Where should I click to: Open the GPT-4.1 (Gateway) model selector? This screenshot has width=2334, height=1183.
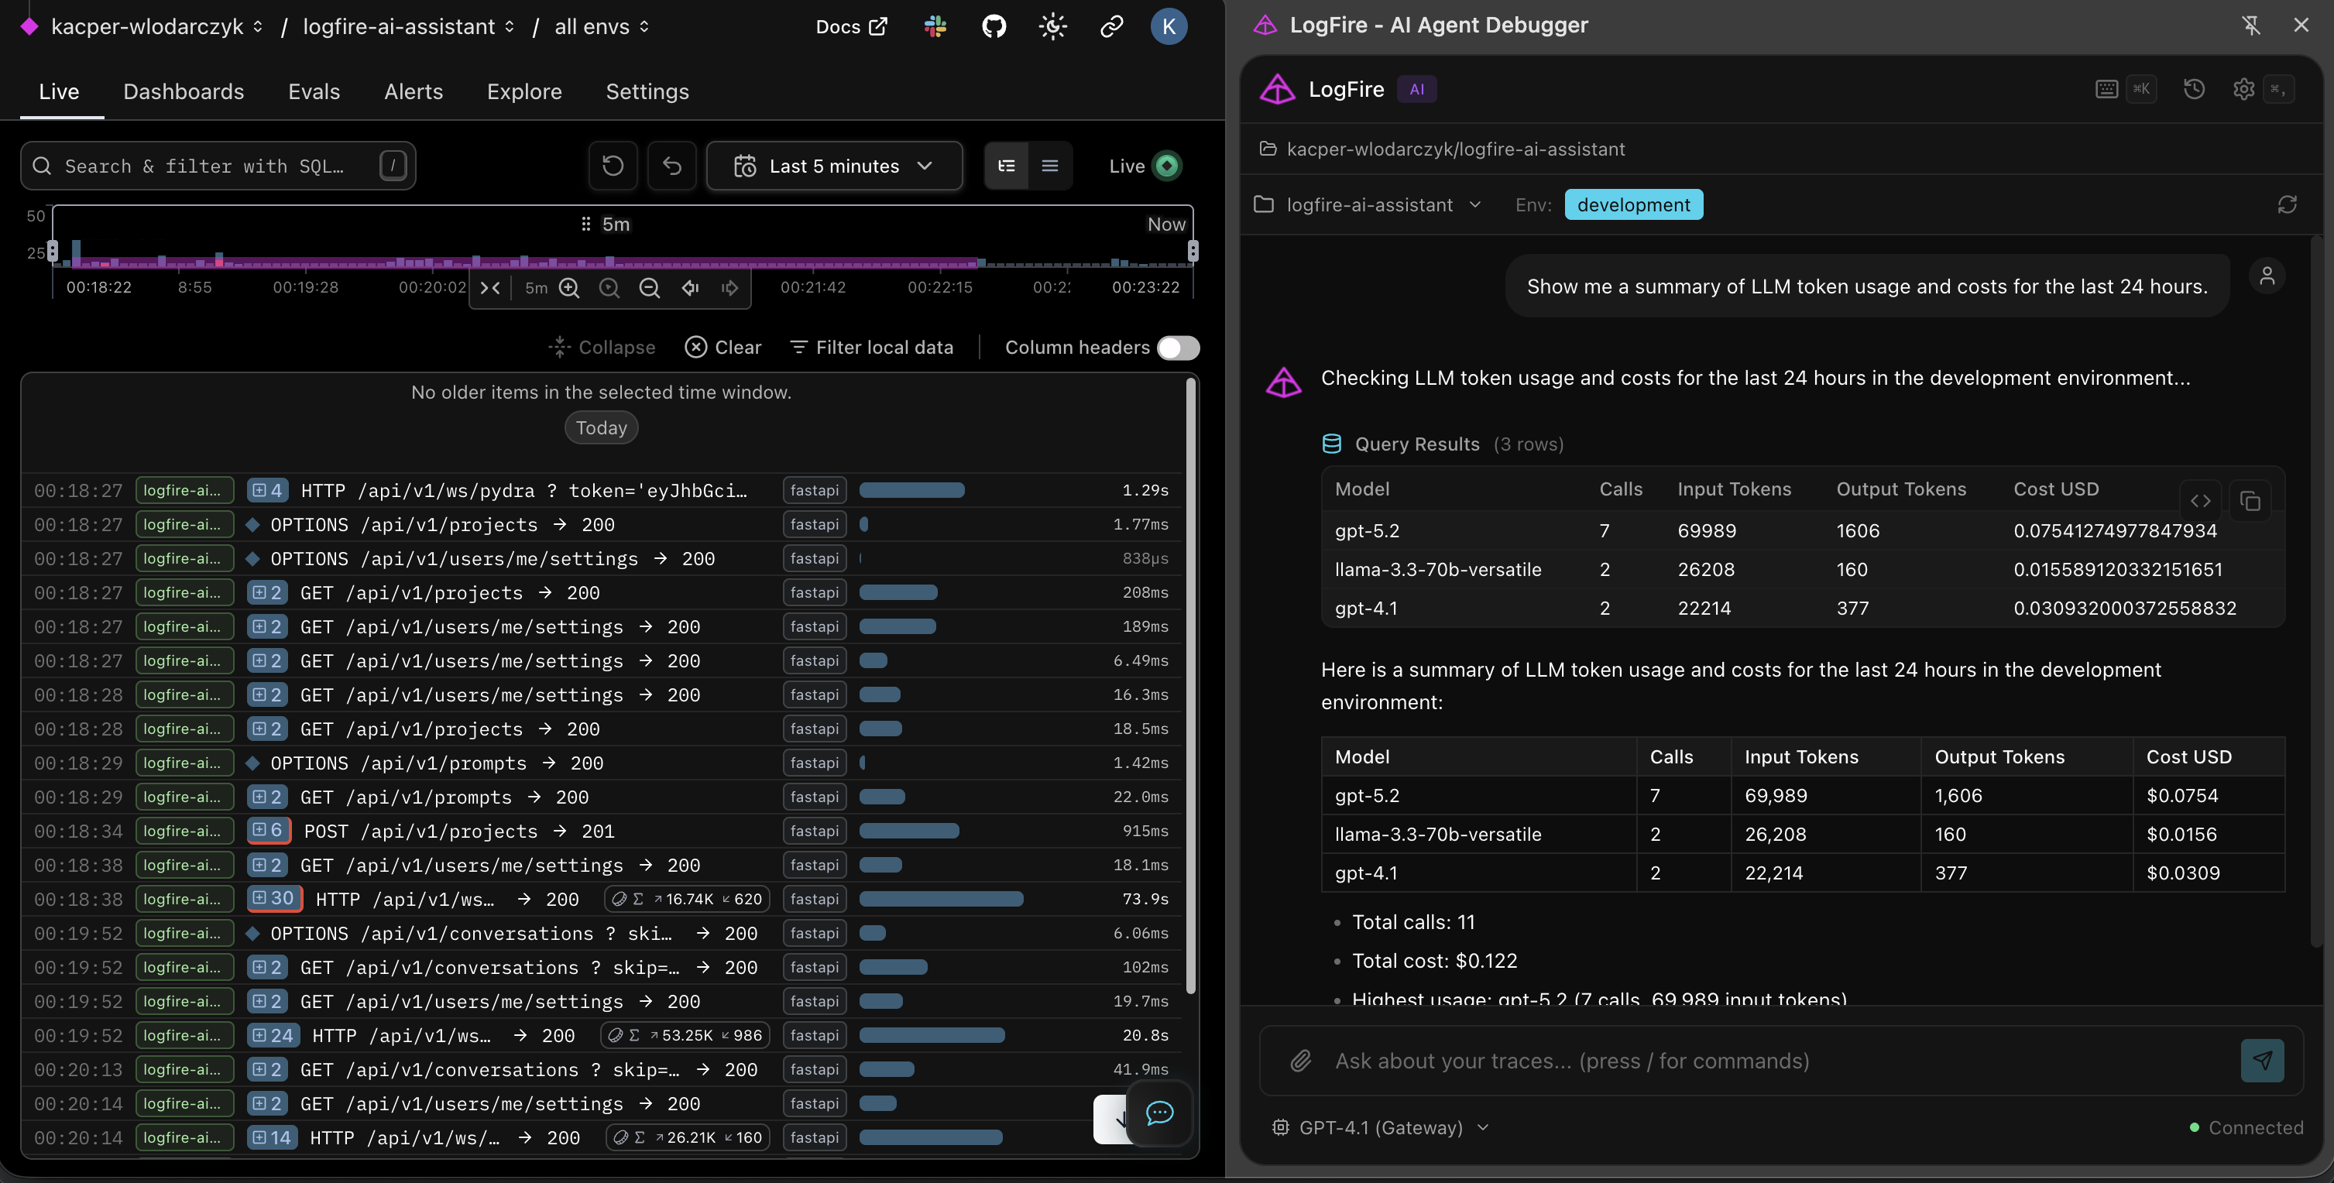coord(1380,1128)
